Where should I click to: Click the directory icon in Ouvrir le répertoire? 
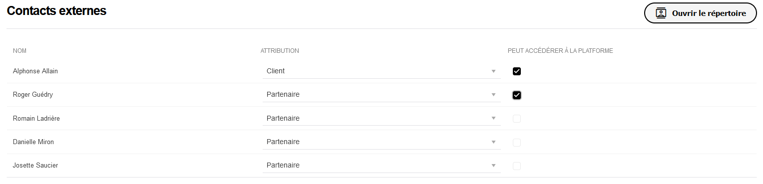click(661, 13)
